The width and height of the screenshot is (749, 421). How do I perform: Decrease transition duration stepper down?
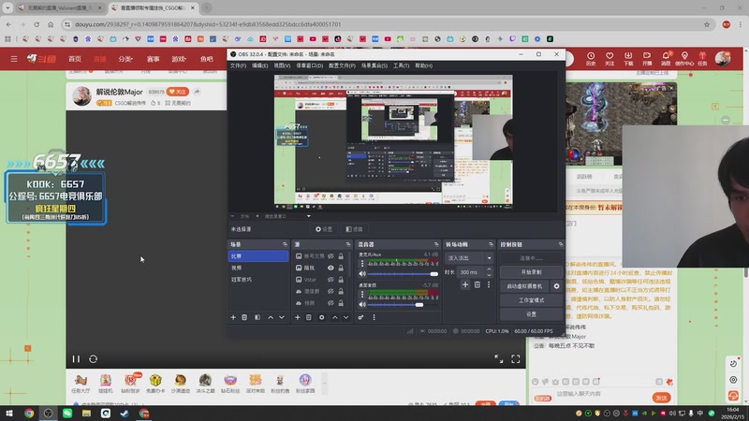coord(489,275)
